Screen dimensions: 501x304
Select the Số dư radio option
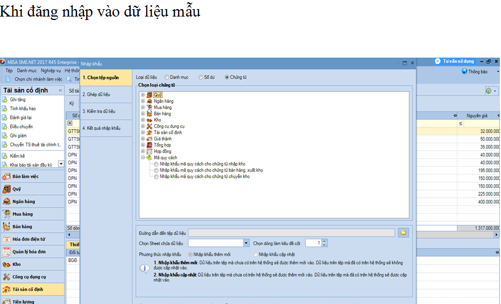[200, 76]
